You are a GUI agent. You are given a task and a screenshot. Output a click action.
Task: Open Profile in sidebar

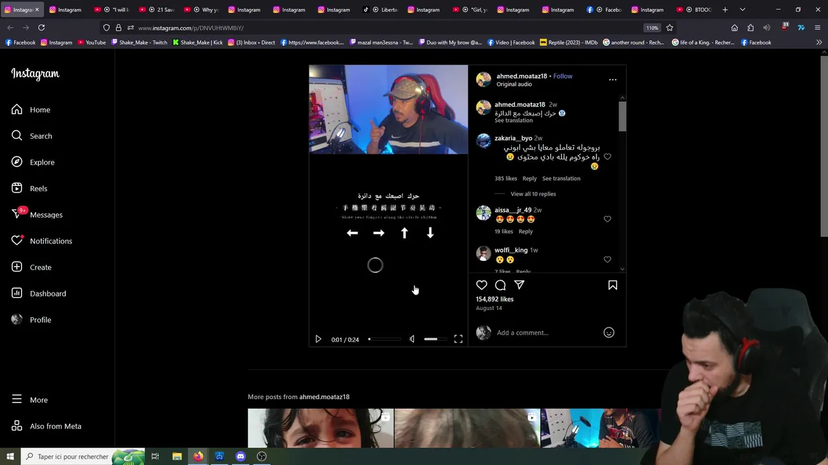[x=32, y=320]
